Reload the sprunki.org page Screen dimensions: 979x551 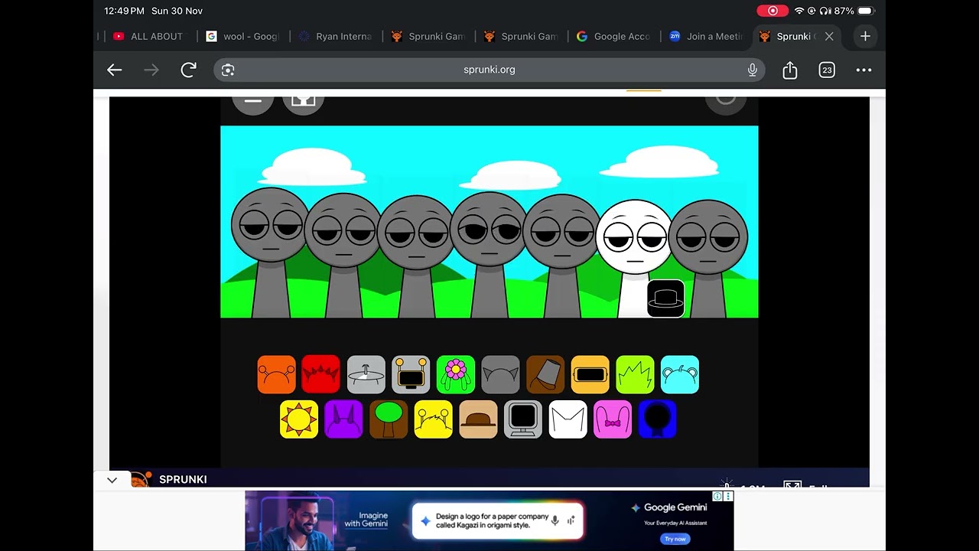(189, 70)
